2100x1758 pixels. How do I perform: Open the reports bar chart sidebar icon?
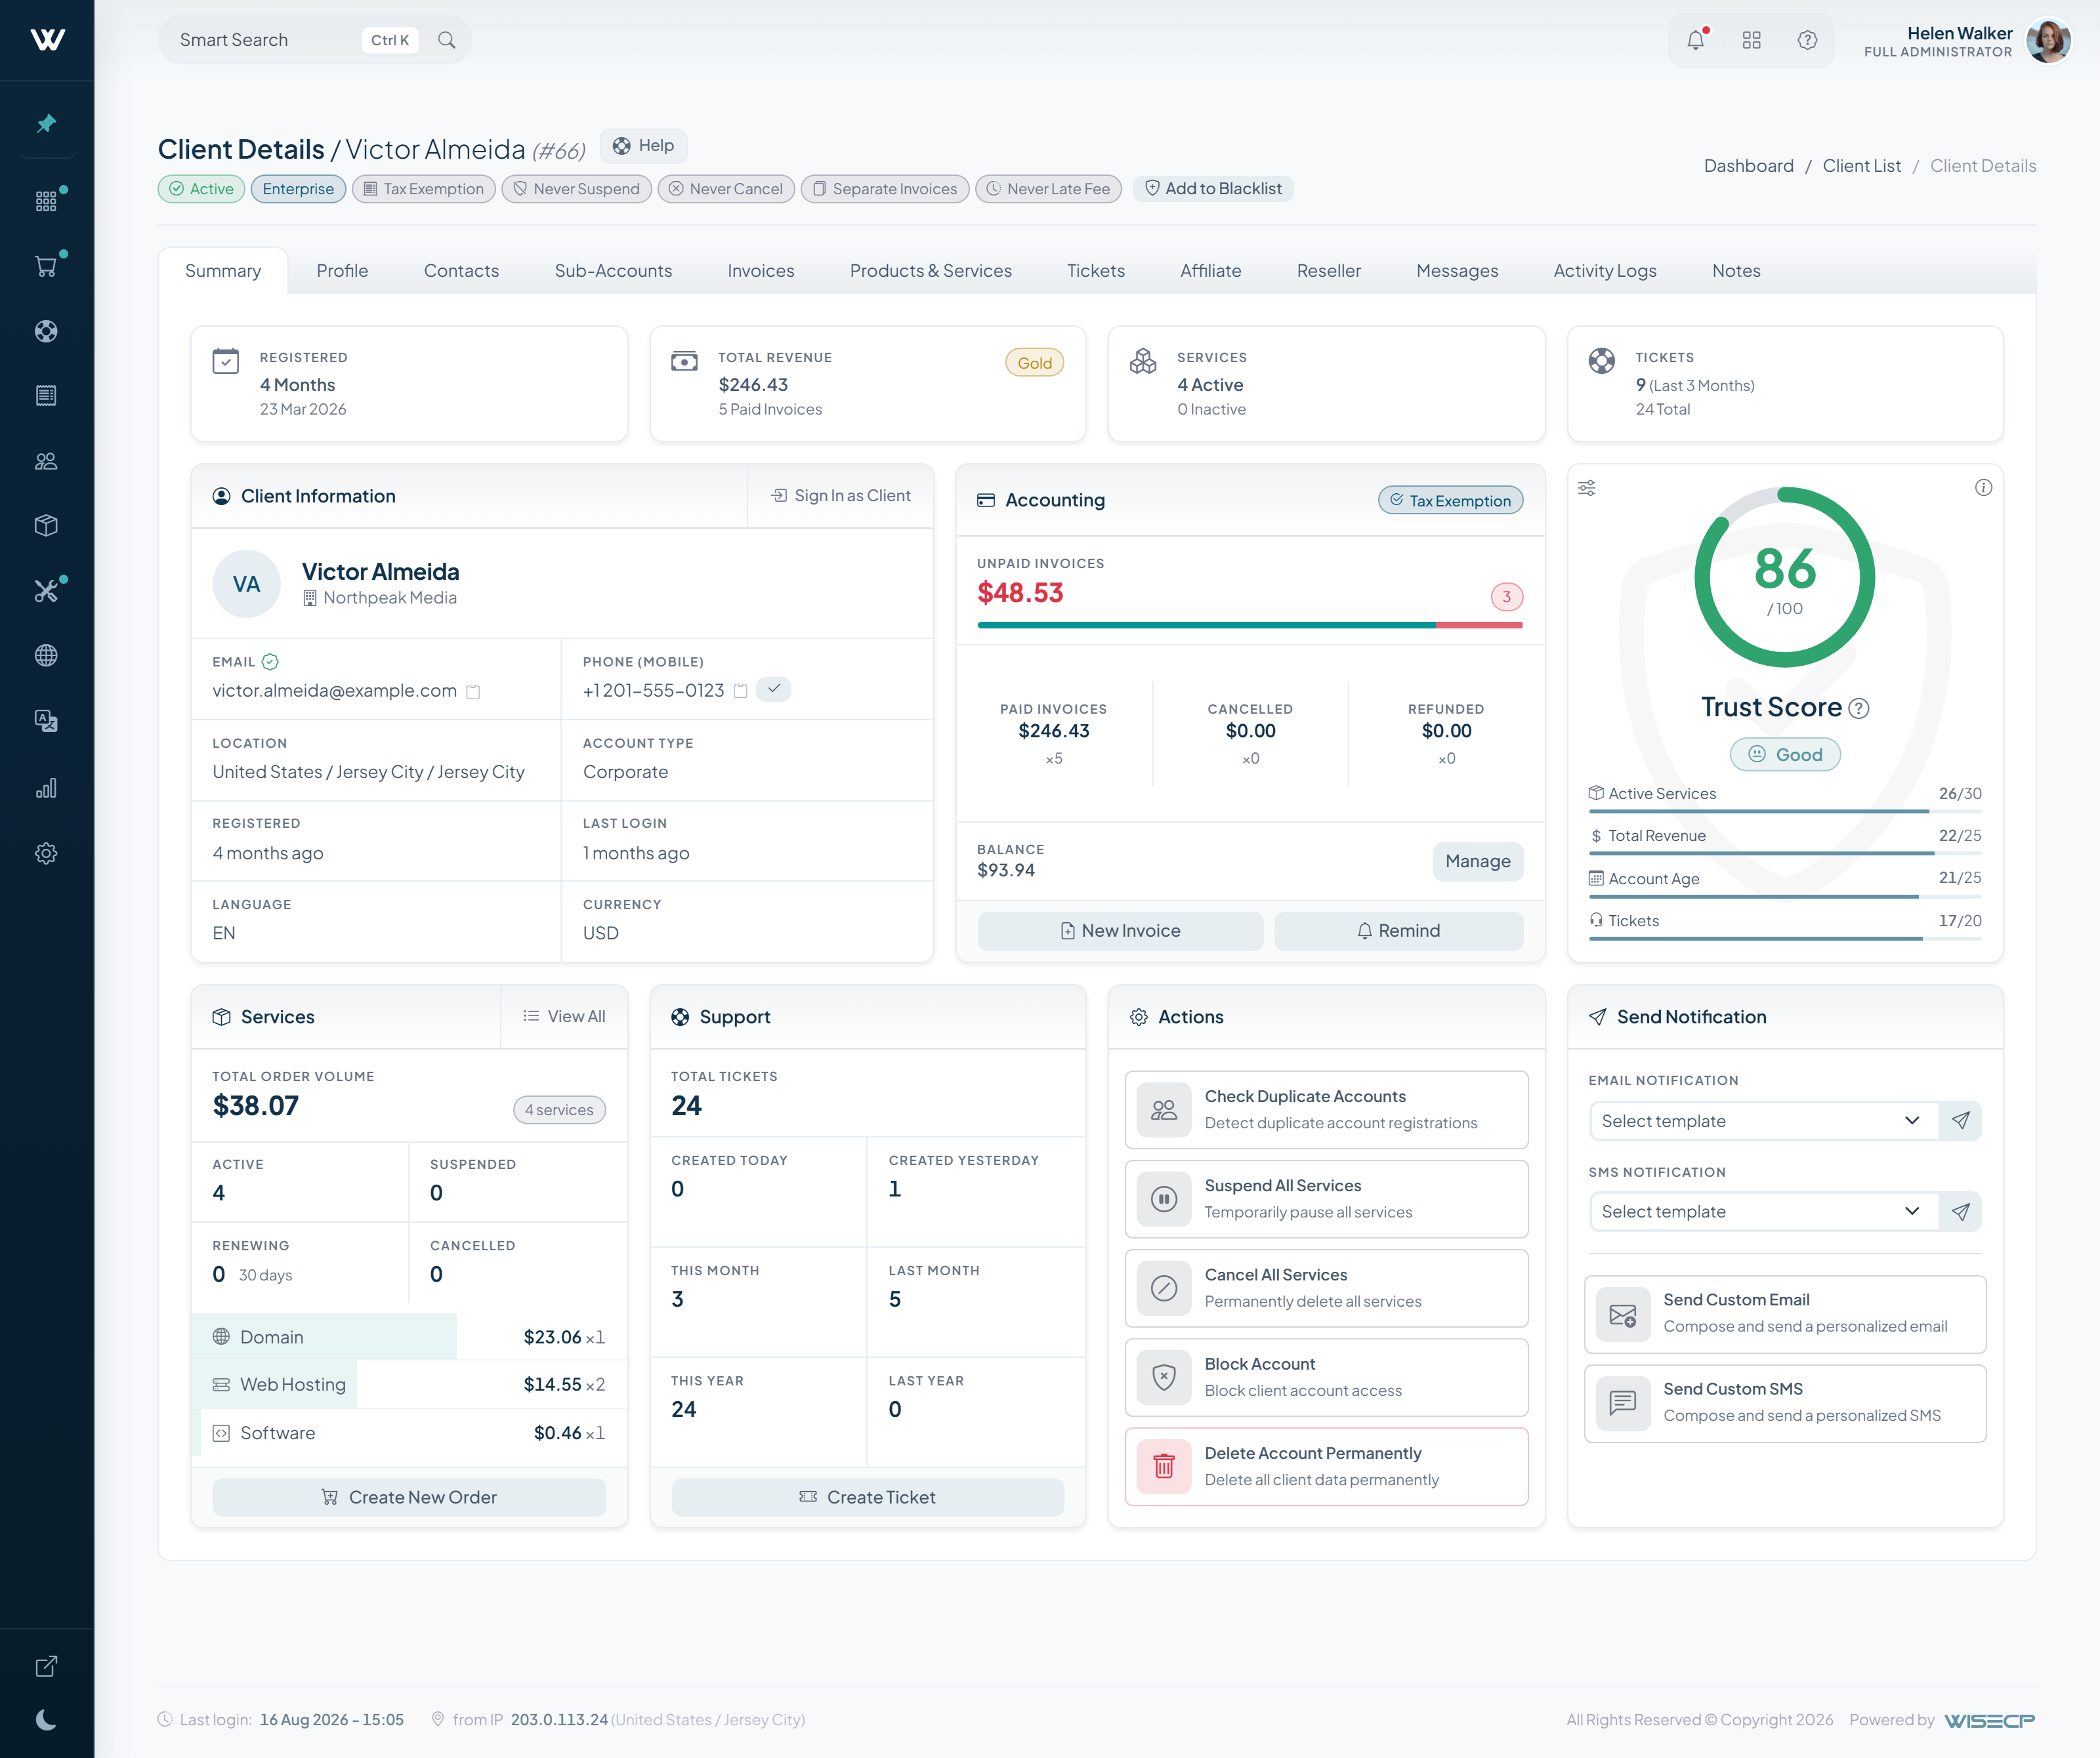click(46, 788)
